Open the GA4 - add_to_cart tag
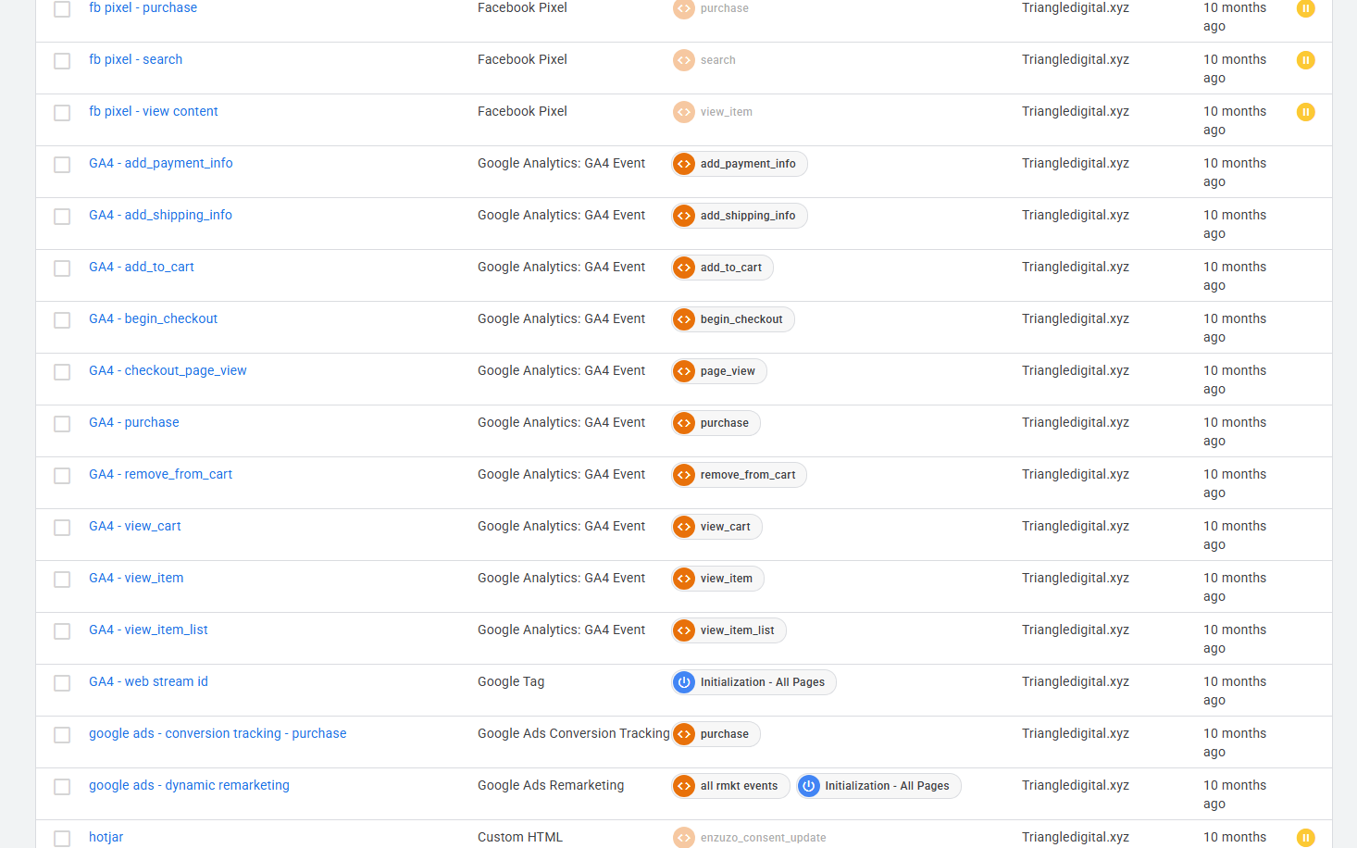 coord(142,267)
